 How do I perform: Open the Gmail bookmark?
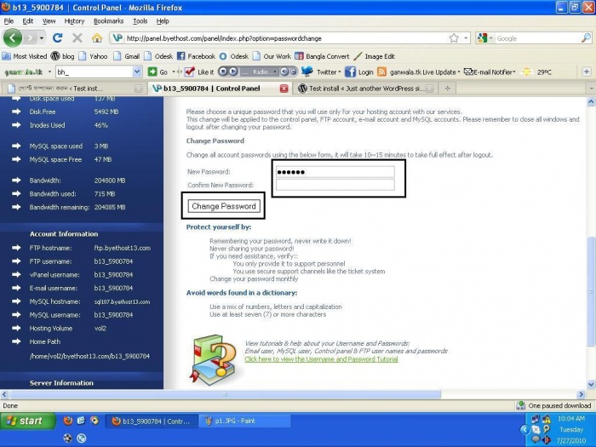(127, 56)
